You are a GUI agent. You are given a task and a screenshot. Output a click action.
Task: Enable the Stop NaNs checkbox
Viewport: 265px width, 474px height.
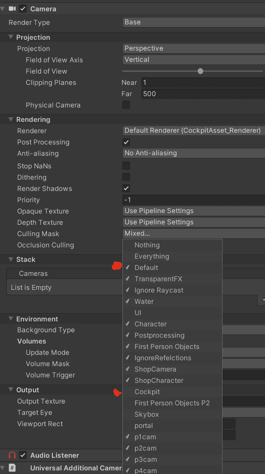click(x=126, y=166)
